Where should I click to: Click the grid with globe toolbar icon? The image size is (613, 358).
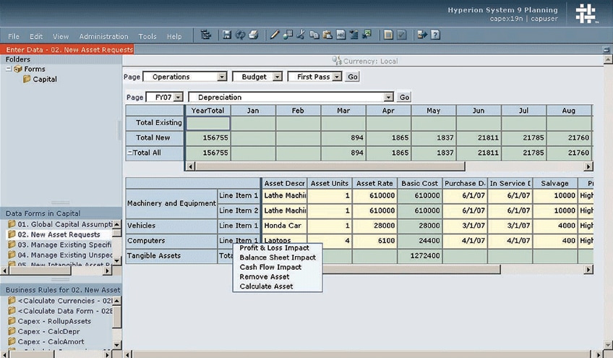click(288, 35)
